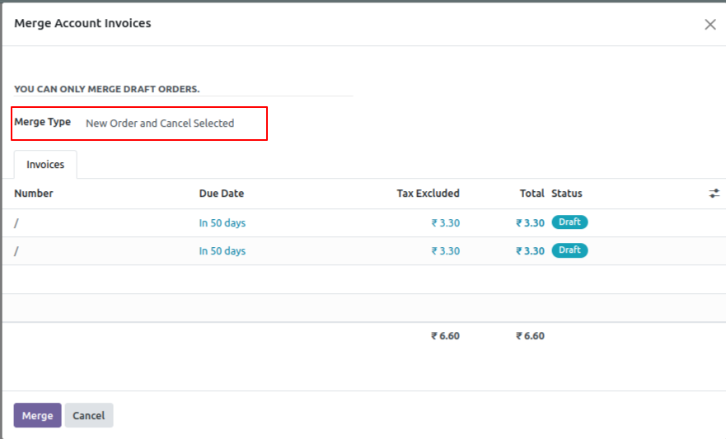The height and width of the screenshot is (439, 726).
Task: Click second invoice's 'In 50 days' due date
Action: pos(222,251)
